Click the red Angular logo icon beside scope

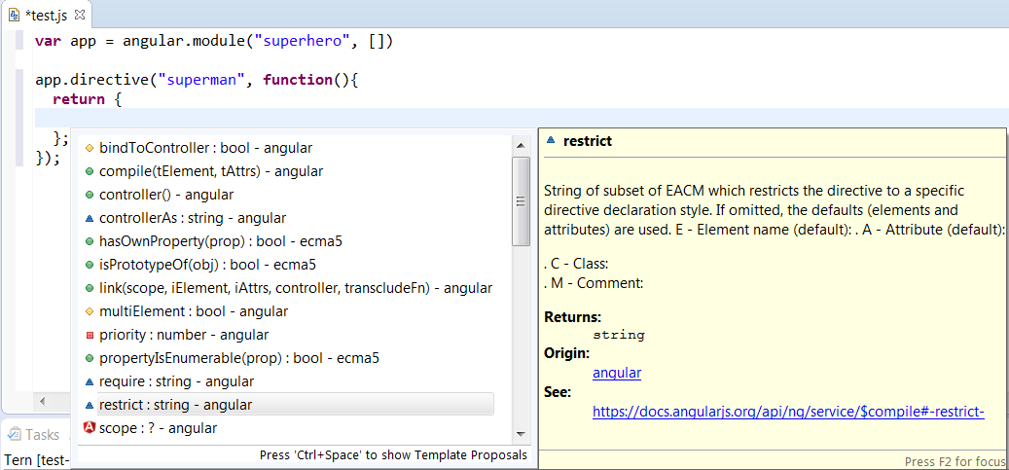(90, 427)
